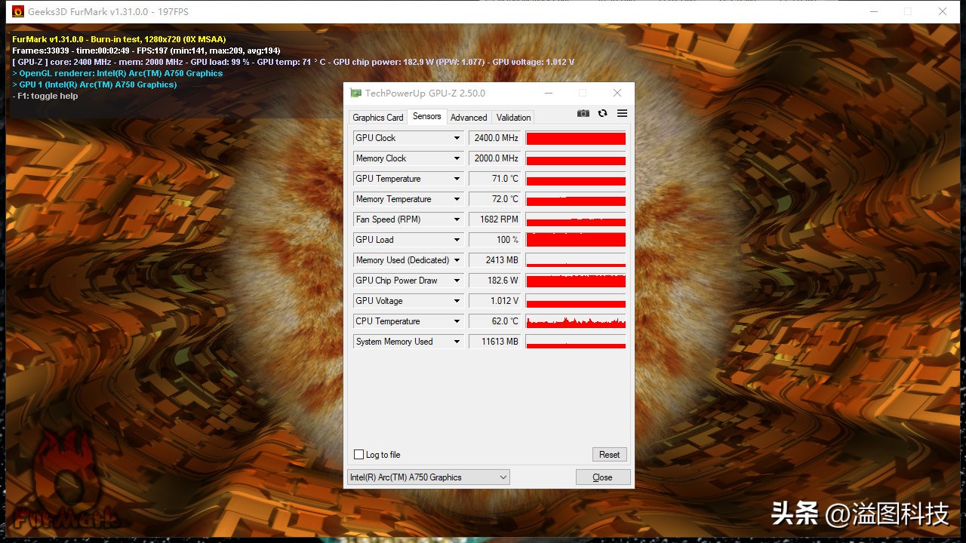The height and width of the screenshot is (543, 966).
Task: Click the 2000.0 MHz Memory Clock value
Action: tap(495, 158)
